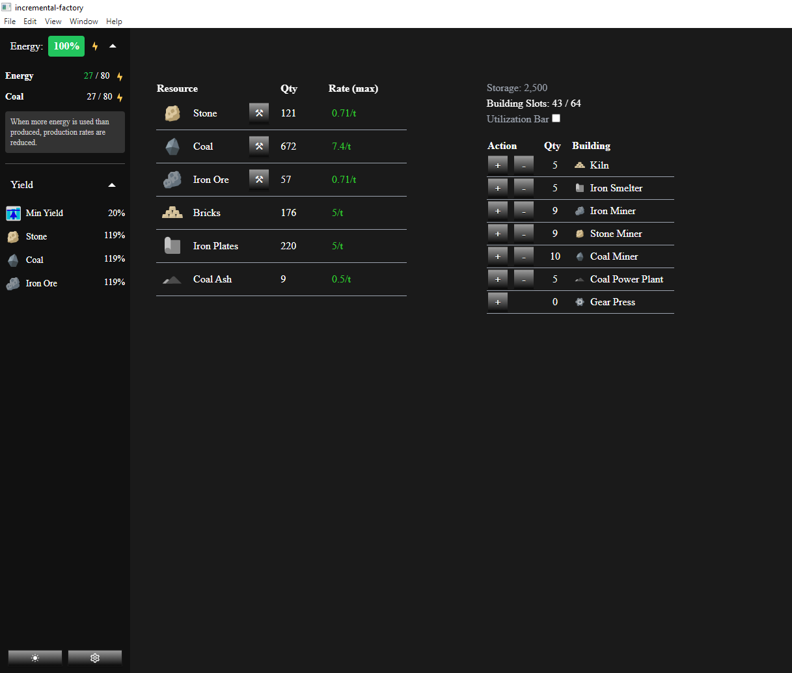Click the Coal resource icon in the table

(x=172, y=146)
